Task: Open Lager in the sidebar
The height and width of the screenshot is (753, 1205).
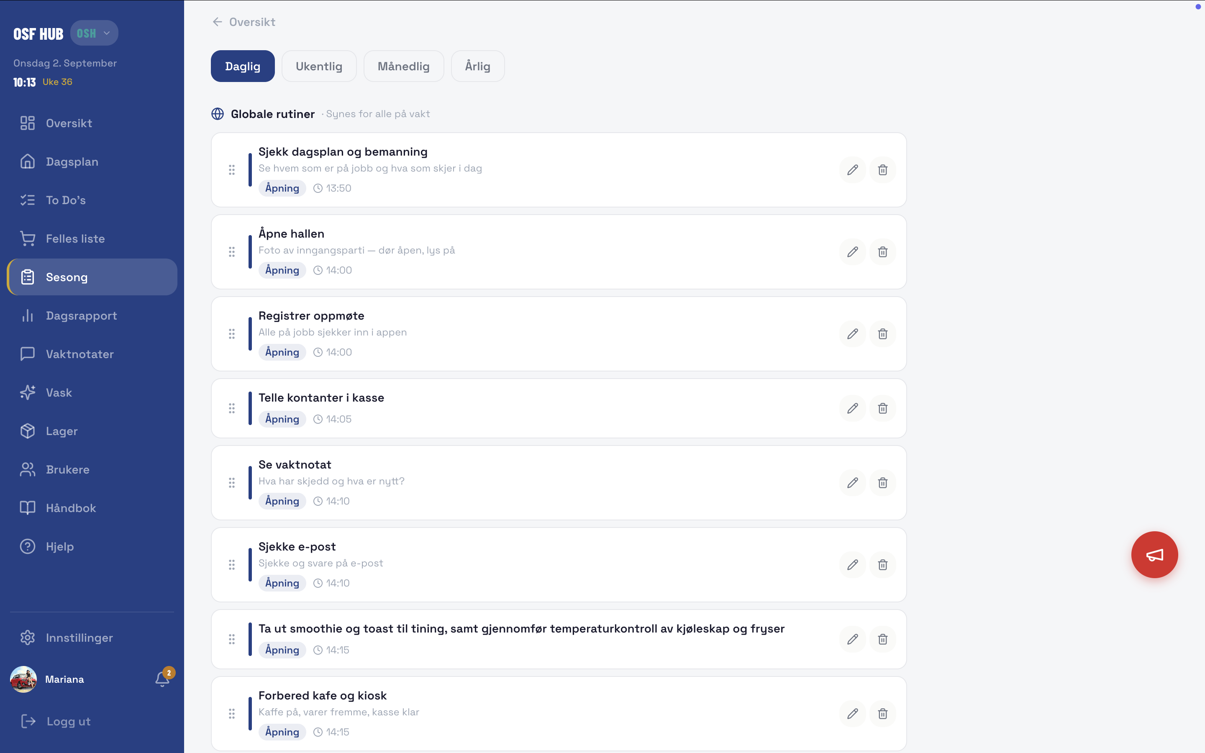Action: point(92,431)
